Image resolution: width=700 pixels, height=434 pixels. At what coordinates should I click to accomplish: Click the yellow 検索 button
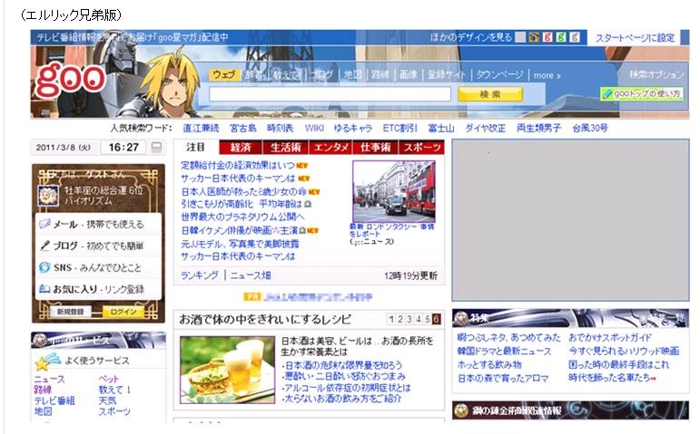point(489,94)
